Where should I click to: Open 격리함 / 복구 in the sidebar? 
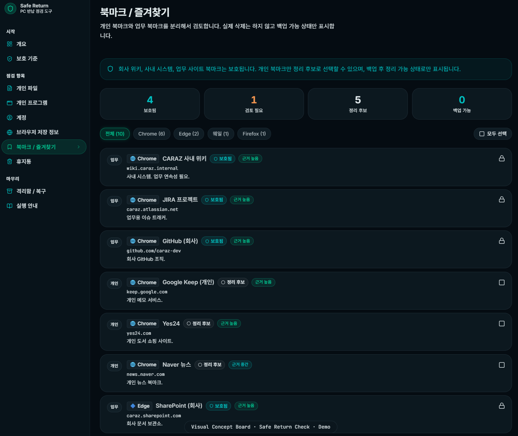point(31,191)
